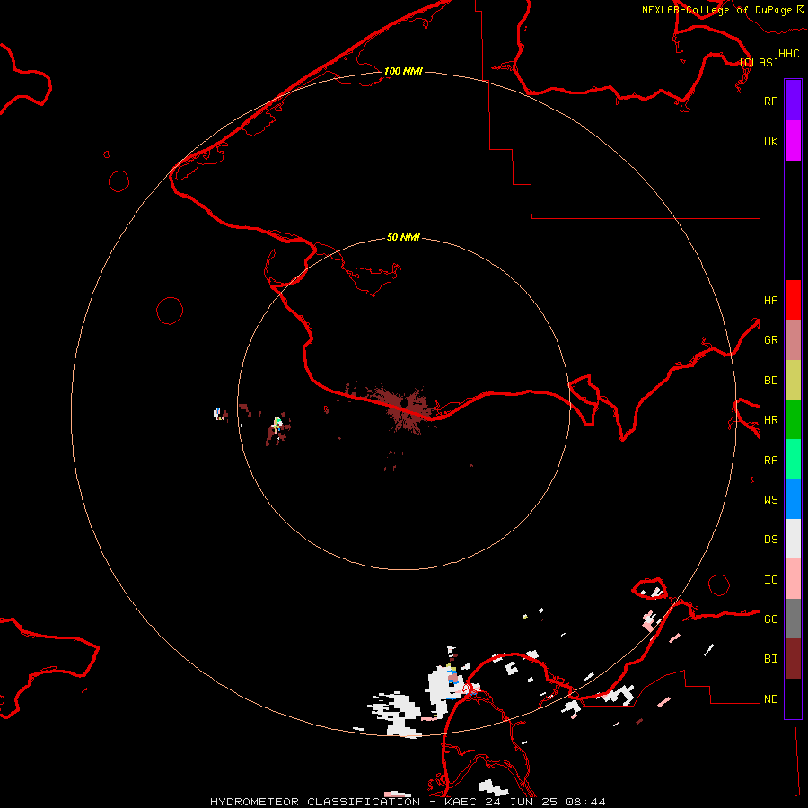Click the dark green HR legend swatch
This screenshot has height=808, width=808.
tap(793, 420)
